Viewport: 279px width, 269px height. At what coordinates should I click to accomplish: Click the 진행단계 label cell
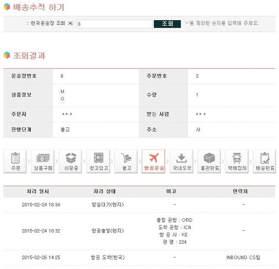point(28,129)
